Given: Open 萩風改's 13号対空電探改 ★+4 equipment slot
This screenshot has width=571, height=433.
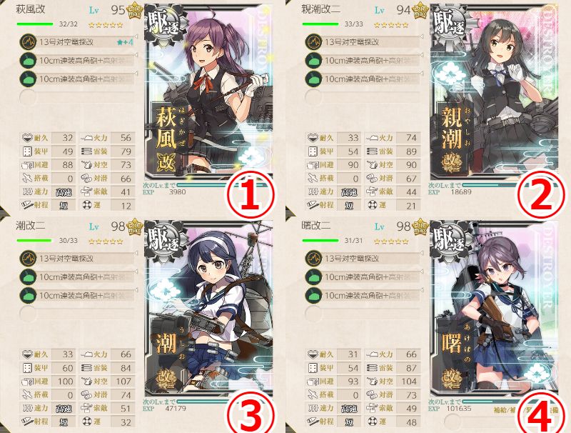Looking at the screenshot, I should 78,42.
